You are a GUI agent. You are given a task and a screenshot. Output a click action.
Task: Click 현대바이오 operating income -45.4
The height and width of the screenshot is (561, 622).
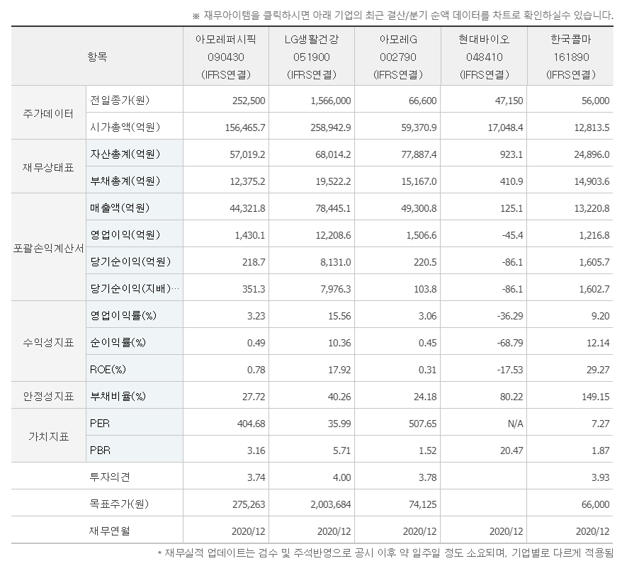coord(512,235)
